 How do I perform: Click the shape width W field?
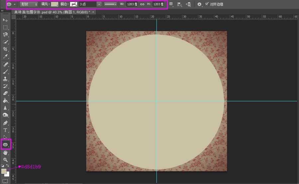click(x=132, y=4)
